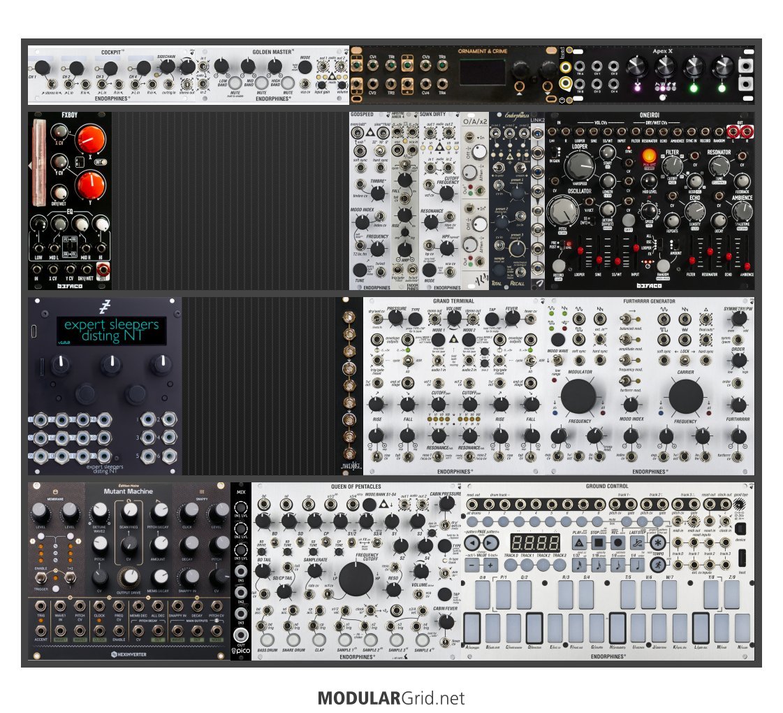Image resolution: width=783 pixels, height=713 pixels.
Task: Click the red X knob on FXBOY
Action: [x=90, y=140]
